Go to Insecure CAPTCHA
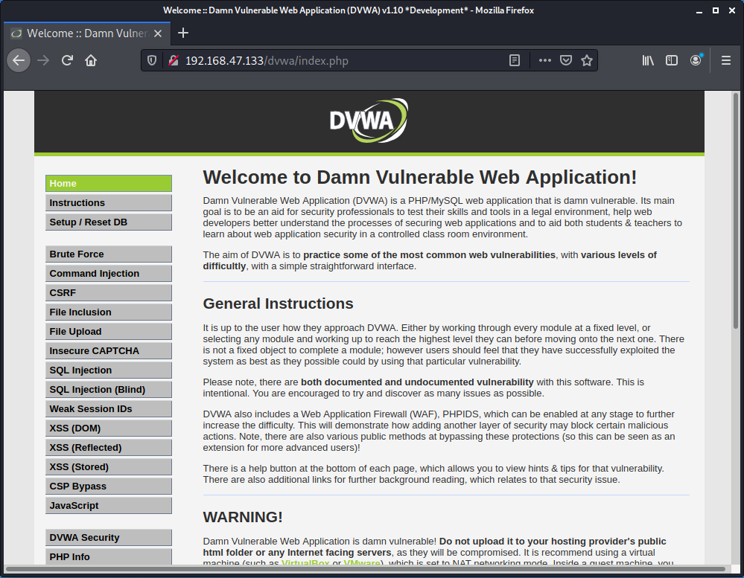 pos(109,351)
